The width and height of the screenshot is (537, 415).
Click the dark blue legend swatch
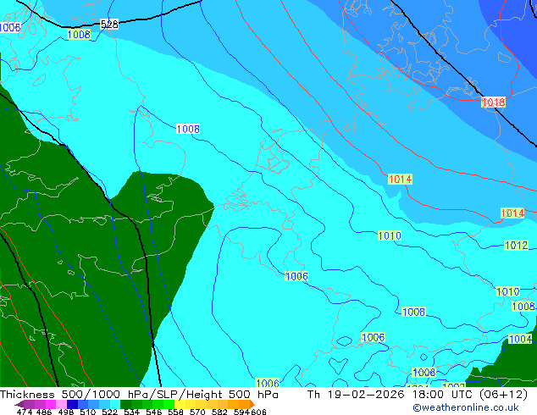72,404
